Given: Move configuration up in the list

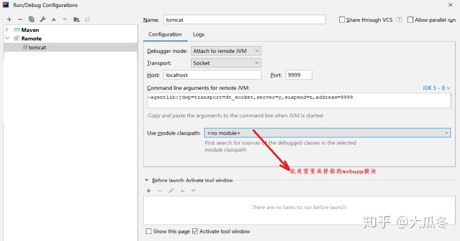Looking at the screenshot, I should (x=54, y=19).
